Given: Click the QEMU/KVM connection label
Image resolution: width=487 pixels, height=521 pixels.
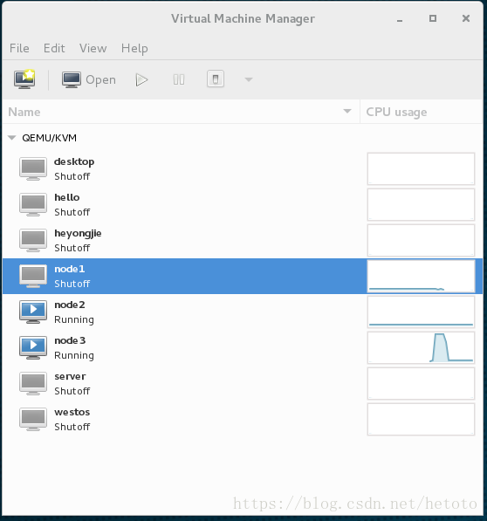Looking at the screenshot, I should [49, 138].
